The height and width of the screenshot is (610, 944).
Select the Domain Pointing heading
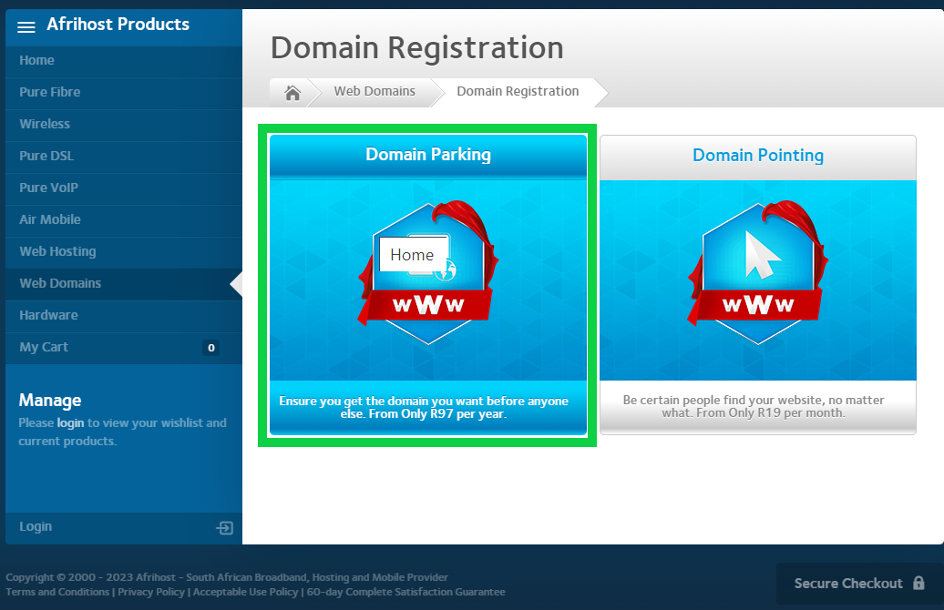pos(757,156)
